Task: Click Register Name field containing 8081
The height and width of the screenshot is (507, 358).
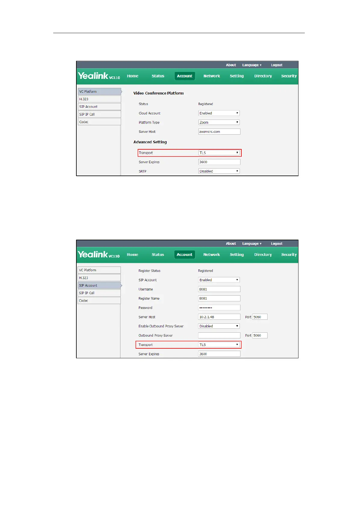Action: click(219, 298)
